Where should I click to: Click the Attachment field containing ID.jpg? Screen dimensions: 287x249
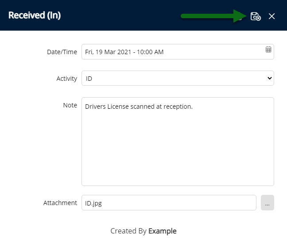click(169, 202)
